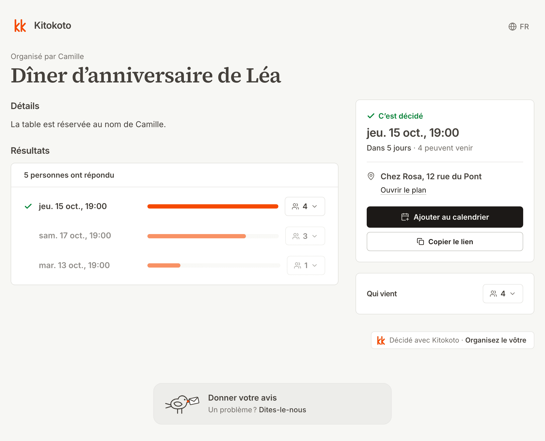Click the green checkmark next to C'est décidé
This screenshot has width=545, height=441.
(x=371, y=116)
